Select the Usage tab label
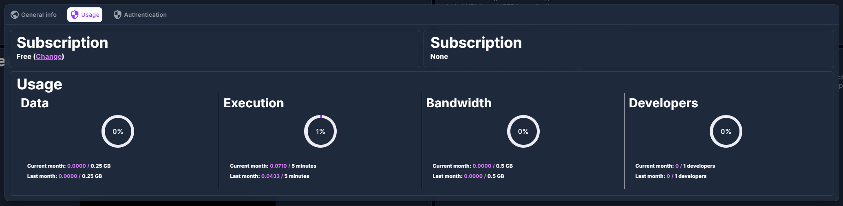 90,15
